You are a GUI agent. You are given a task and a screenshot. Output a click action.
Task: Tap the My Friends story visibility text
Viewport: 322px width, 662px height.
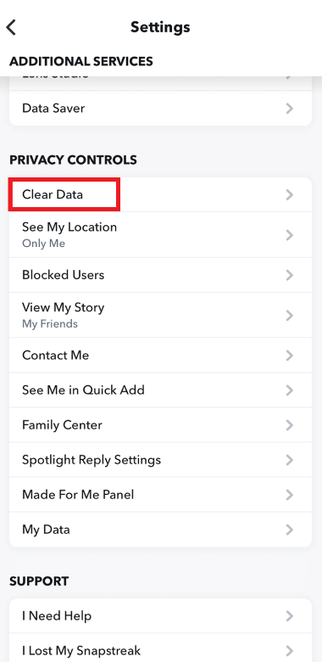[x=50, y=324]
